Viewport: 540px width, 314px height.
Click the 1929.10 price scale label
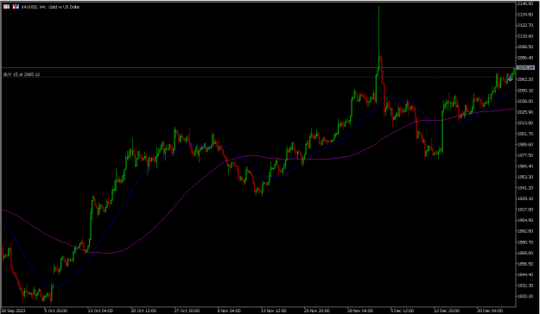tap(525, 198)
